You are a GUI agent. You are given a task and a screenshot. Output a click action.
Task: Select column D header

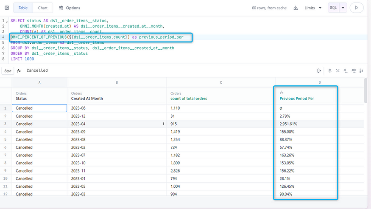tap(320, 82)
